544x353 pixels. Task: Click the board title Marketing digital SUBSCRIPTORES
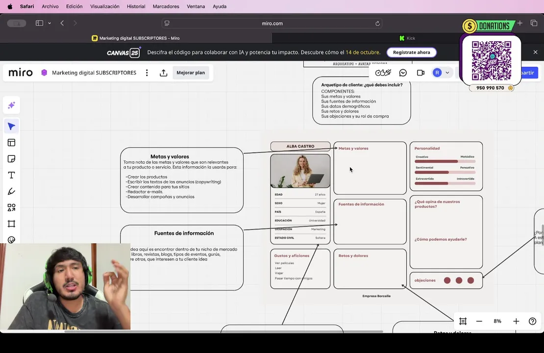point(94,73)
